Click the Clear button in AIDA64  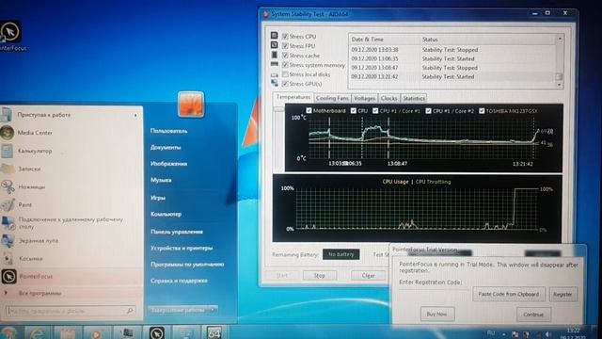(x=368, y=276)
